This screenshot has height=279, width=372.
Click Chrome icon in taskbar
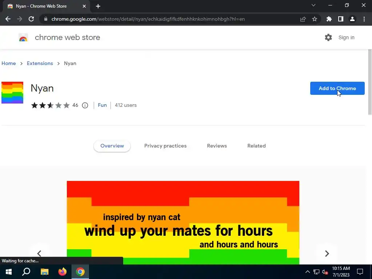coord(80,272)
